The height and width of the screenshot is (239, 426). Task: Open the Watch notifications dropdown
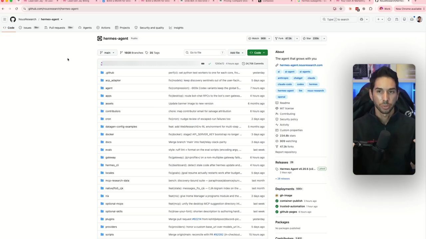coord(259,39)
